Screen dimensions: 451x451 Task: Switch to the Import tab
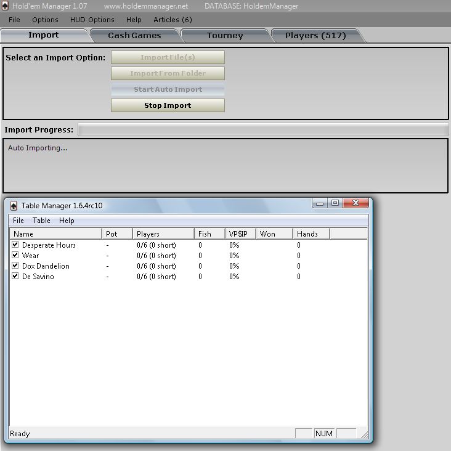[43, 35]
